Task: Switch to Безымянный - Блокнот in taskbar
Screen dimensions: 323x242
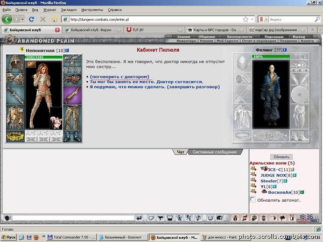Action: pos(122,238)
